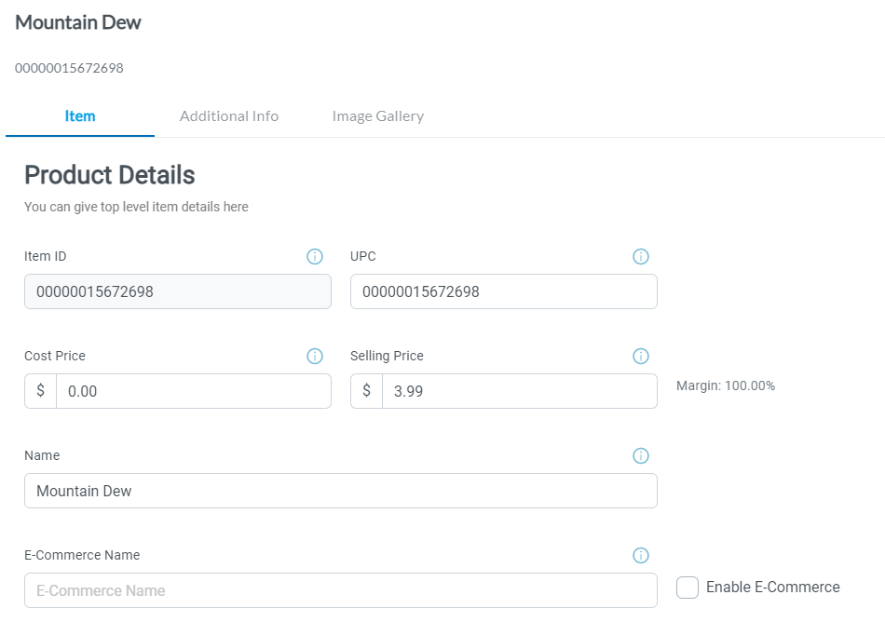Open the Additional Info tab
The width and height of the screenshot is (885, 622).
pyautogui.click(x=229, y=116)
